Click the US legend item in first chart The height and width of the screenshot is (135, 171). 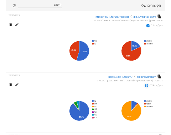coord(94,41)
